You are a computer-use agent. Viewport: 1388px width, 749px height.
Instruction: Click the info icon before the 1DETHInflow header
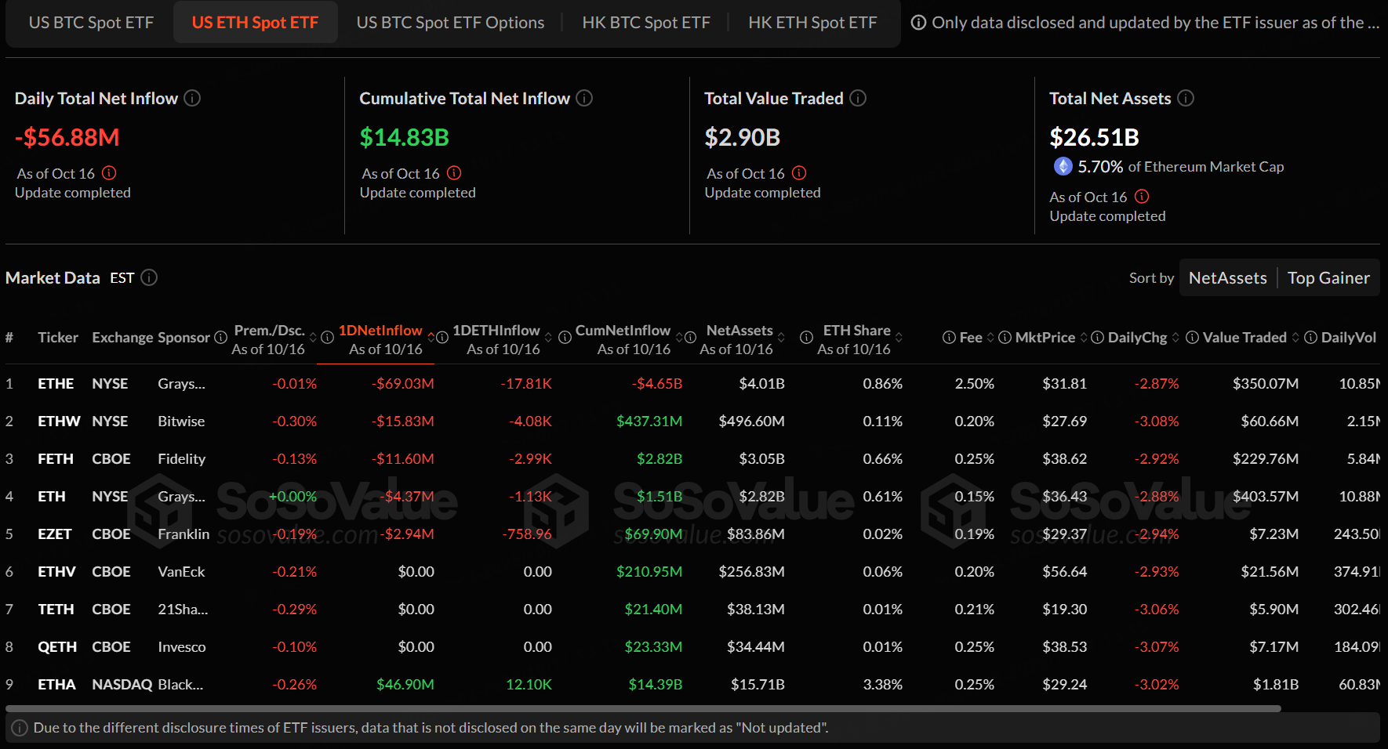442,338
